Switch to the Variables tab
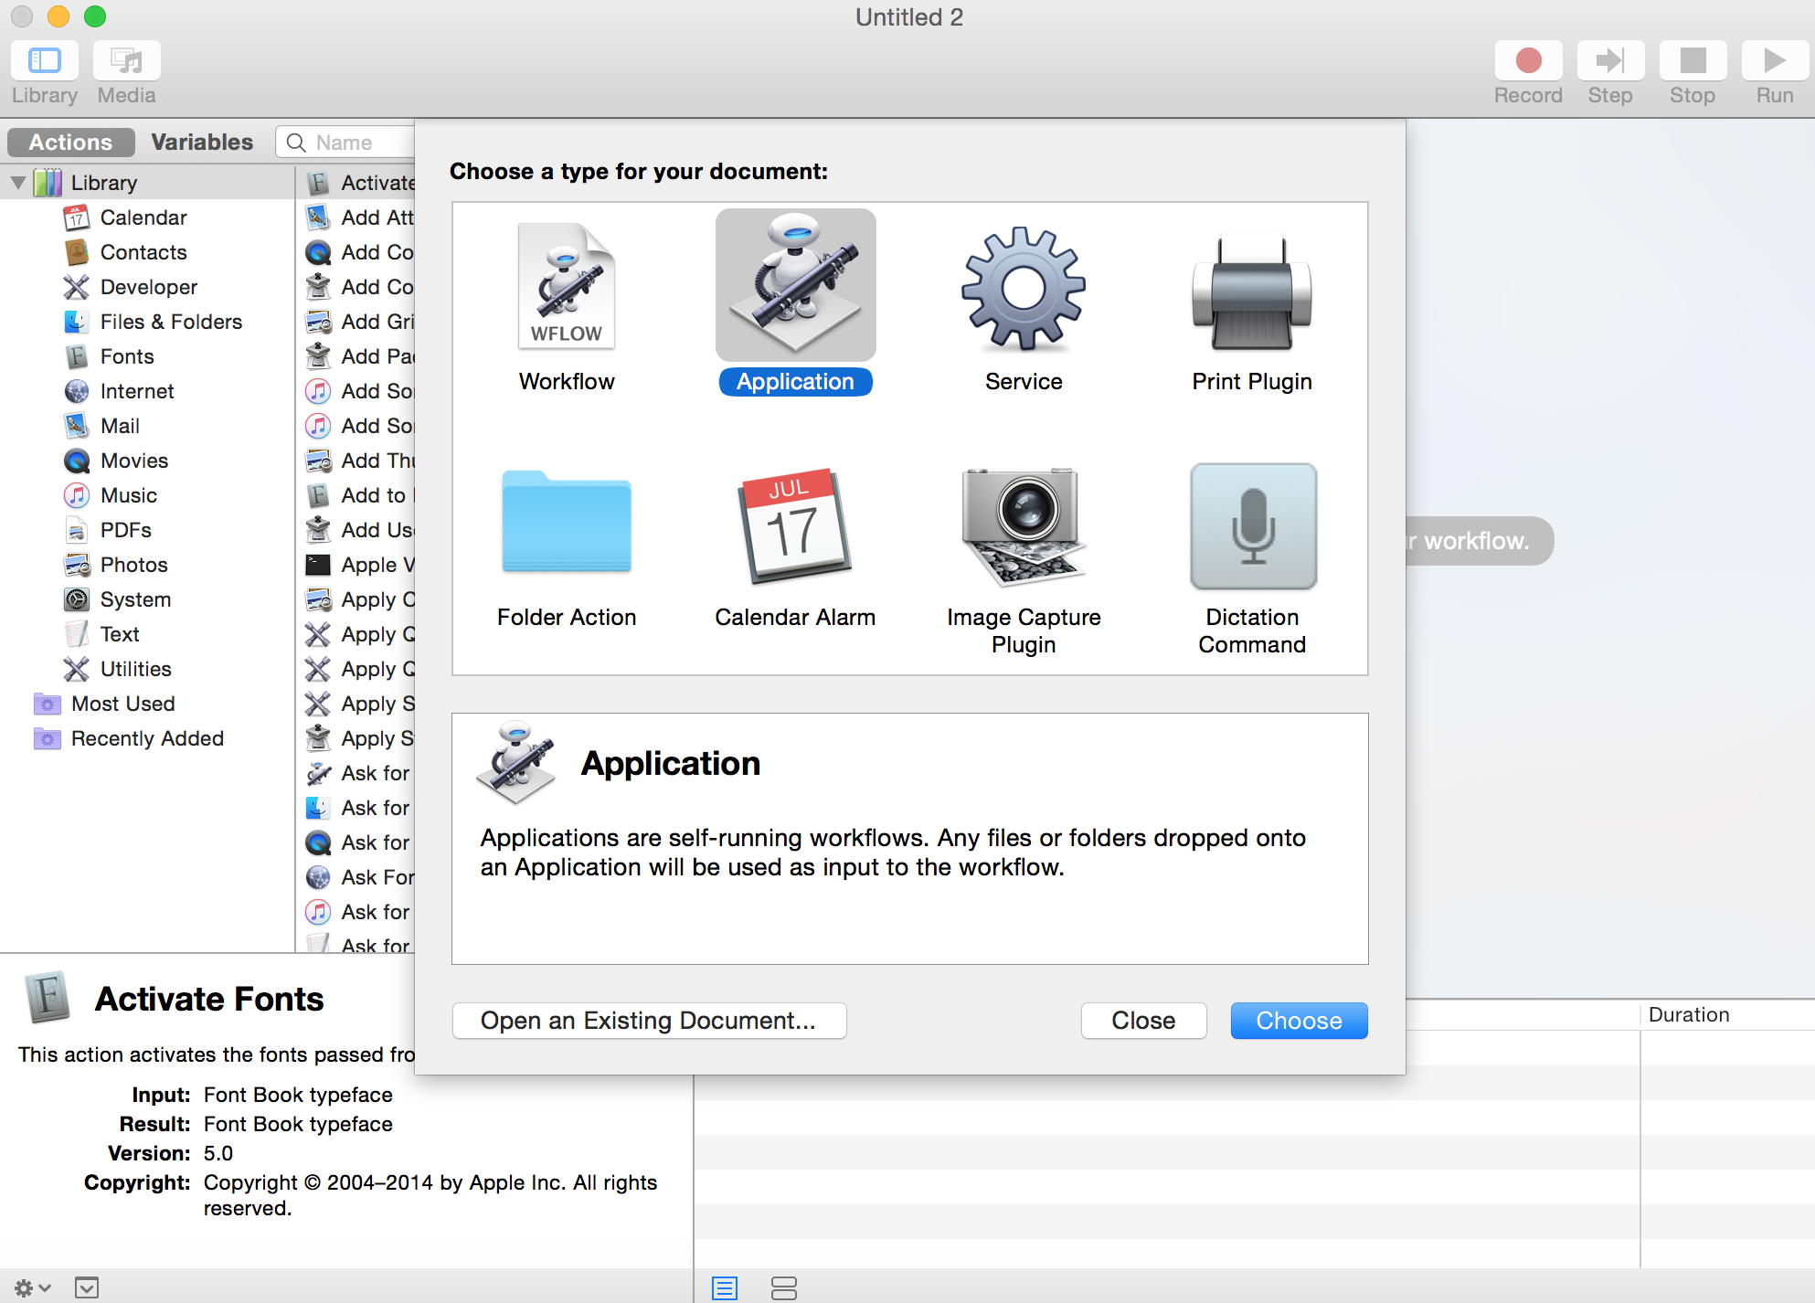The height and width of the screenshot is (1303, 1815). pyautogui.click(x=202, y=142)
